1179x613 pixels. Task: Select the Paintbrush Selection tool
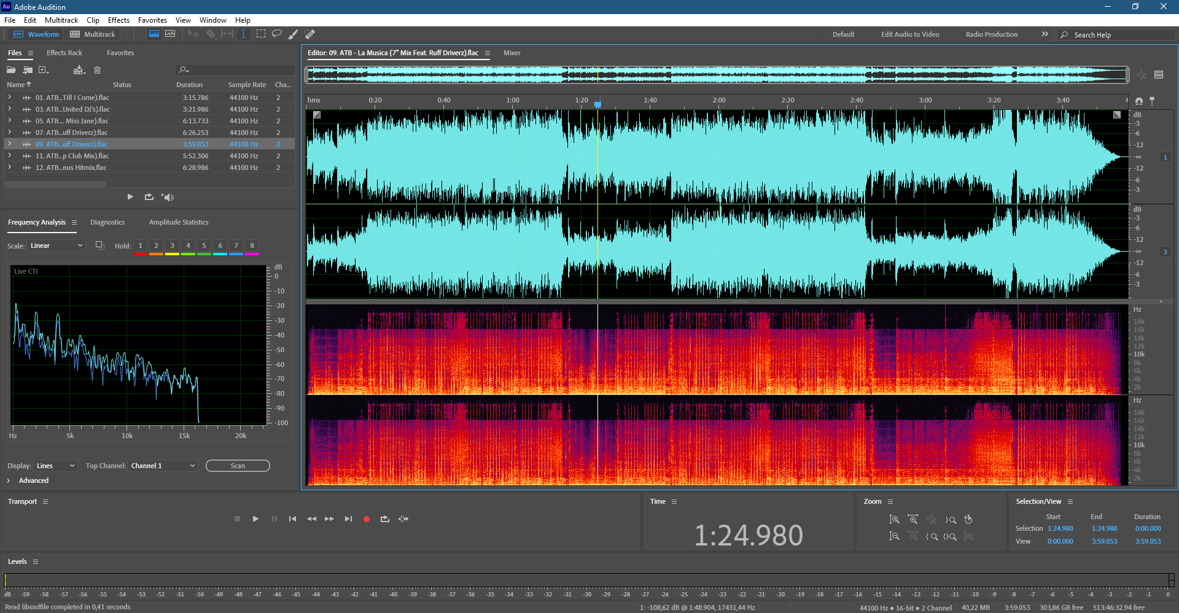[x=294, y=34]
